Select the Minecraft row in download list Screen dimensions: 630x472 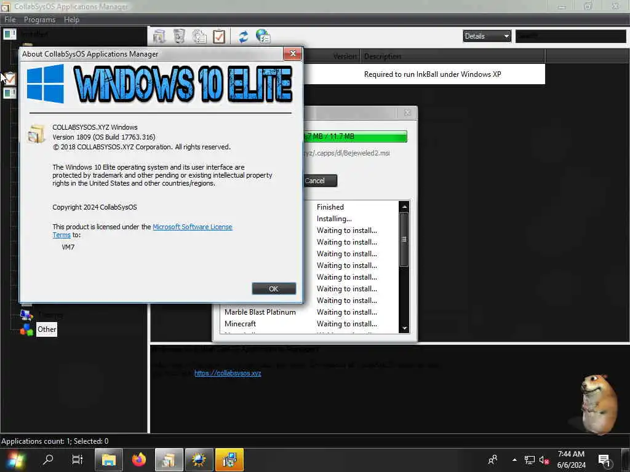[x=241, y=323]
